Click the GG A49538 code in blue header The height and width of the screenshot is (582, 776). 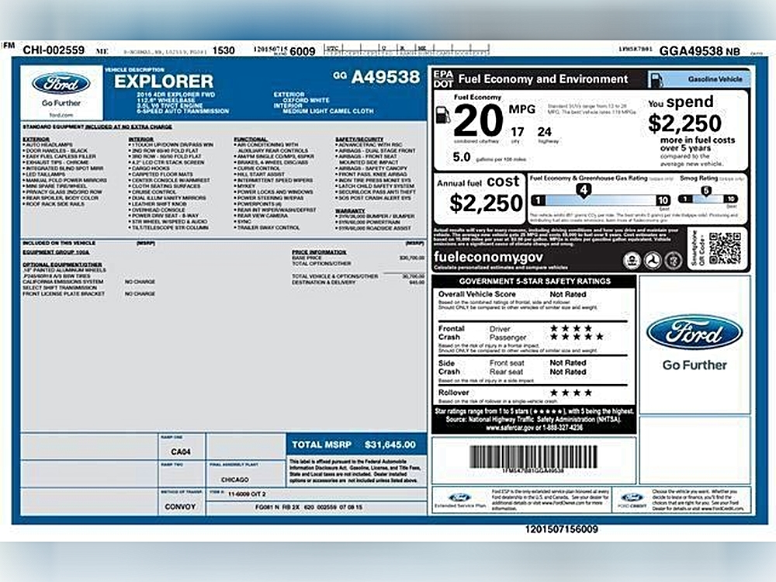pos(376,77)
